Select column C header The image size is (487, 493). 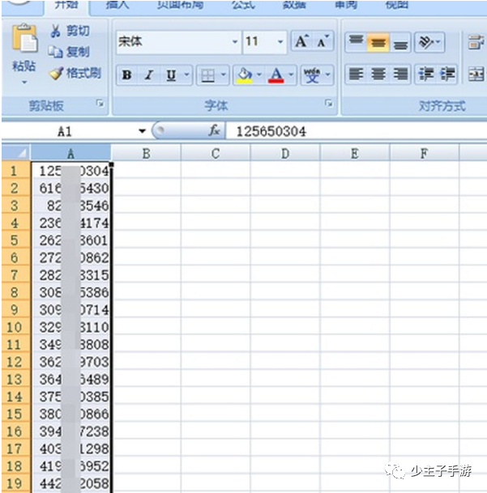tap(216, 153)
